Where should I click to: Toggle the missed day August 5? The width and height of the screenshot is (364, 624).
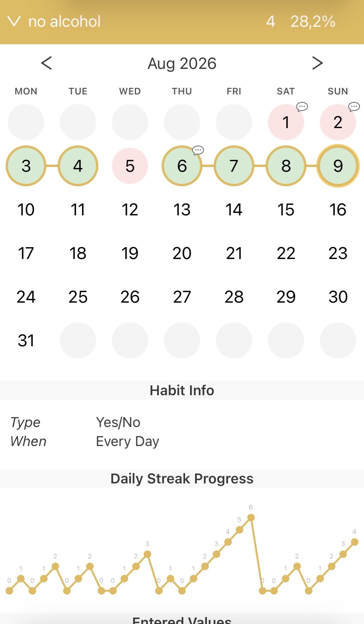point(130,166)
